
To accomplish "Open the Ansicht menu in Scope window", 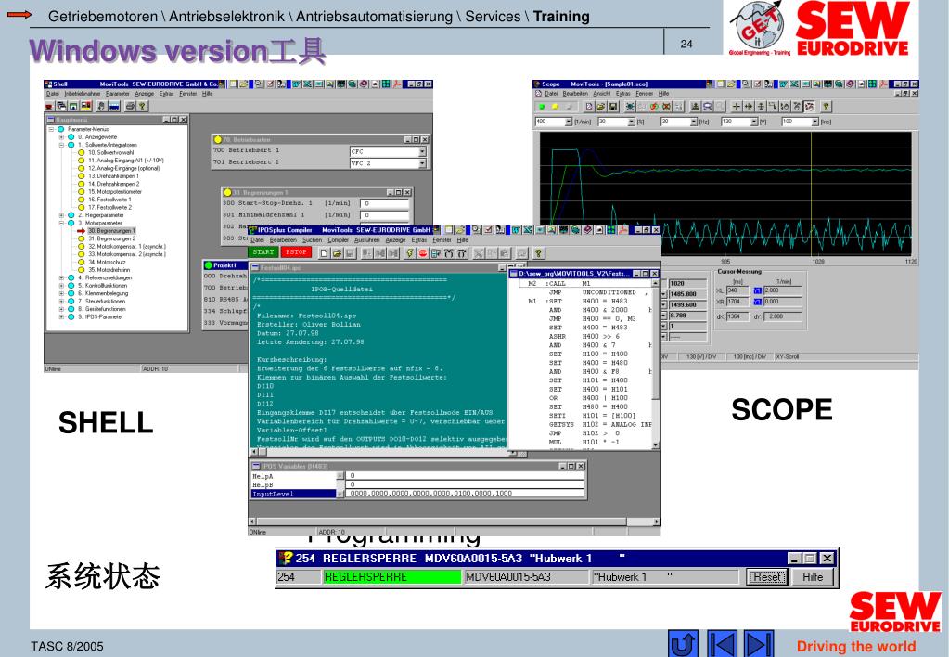I will tap(602, 94).
